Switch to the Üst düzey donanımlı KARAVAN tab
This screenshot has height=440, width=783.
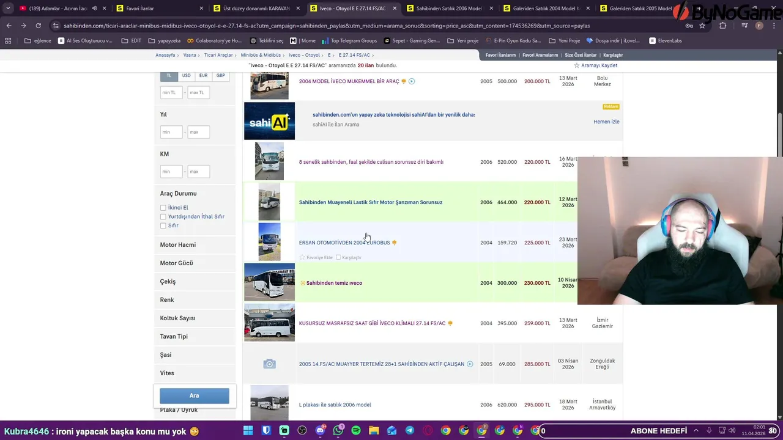(257, 9)
